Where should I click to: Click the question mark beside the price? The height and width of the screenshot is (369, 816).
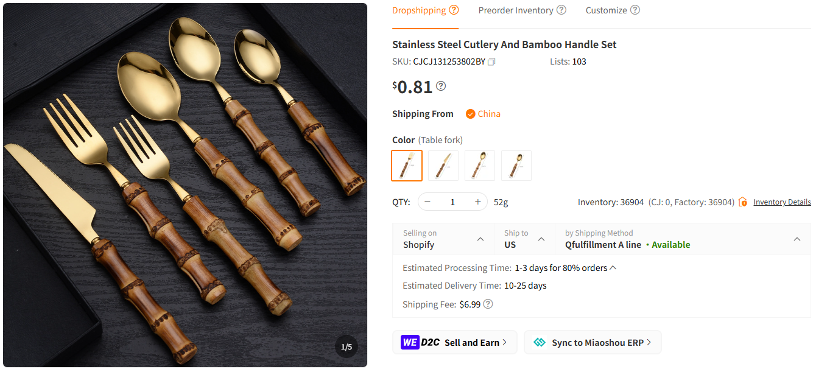pos(440,86)
